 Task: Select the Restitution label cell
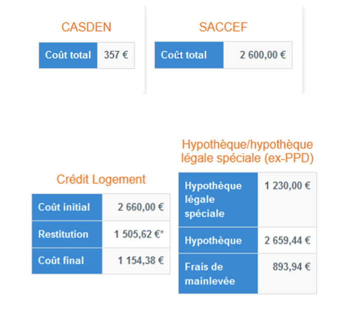(x=67, y=234)
